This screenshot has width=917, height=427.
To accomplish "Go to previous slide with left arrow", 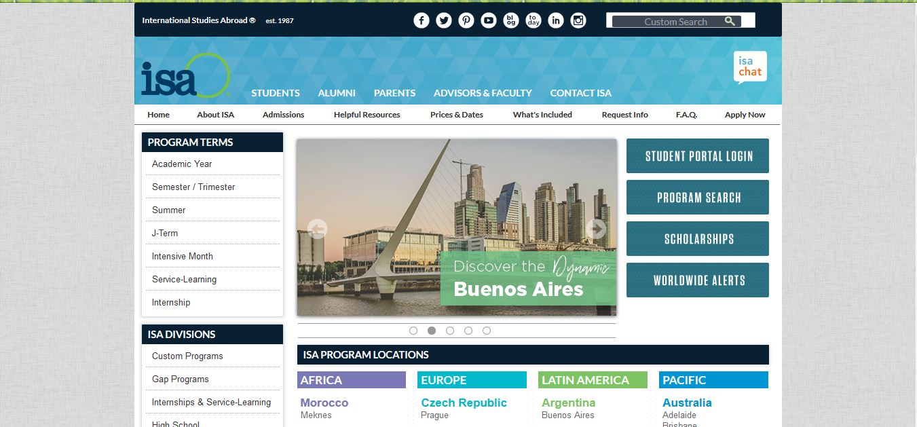I will [317, 229].
